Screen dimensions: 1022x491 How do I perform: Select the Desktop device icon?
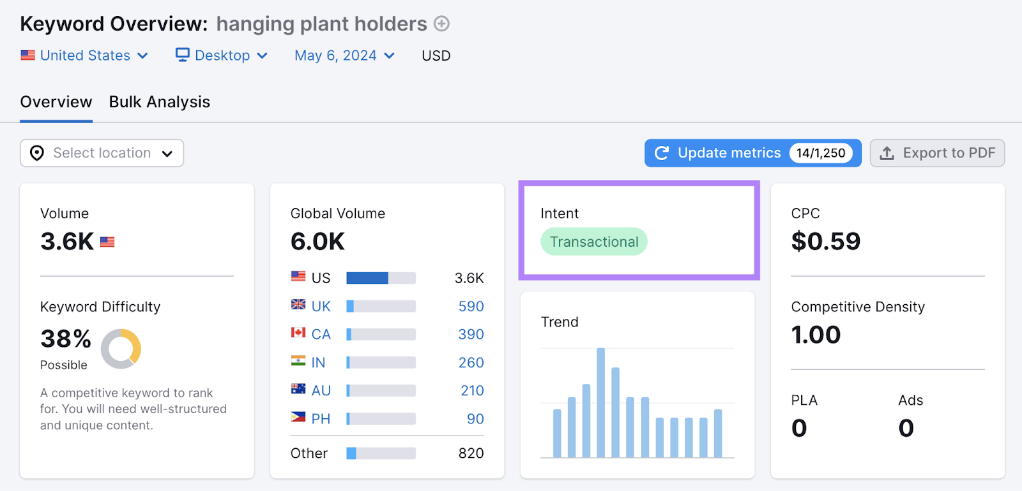(182, 55)
